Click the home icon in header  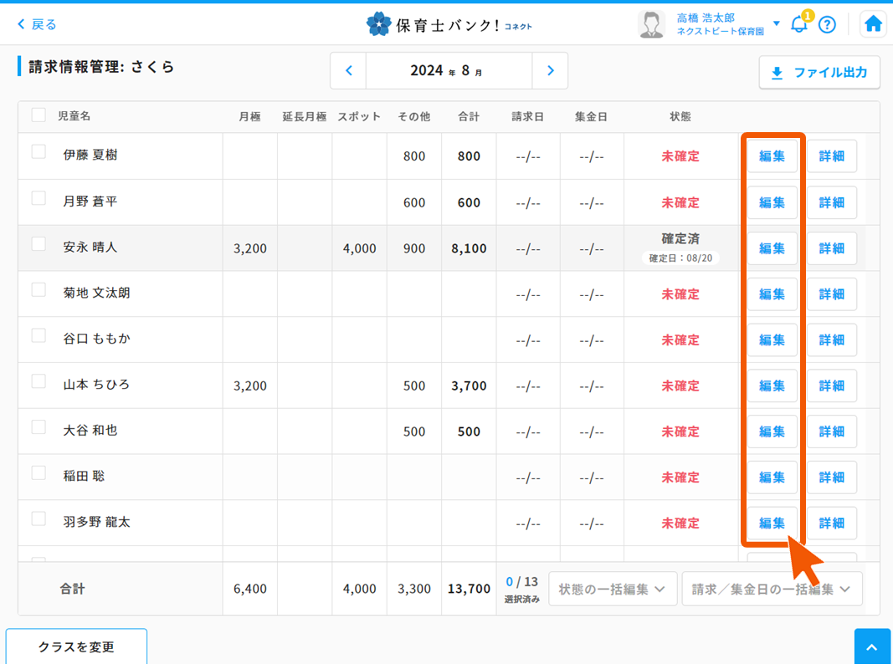873,24
